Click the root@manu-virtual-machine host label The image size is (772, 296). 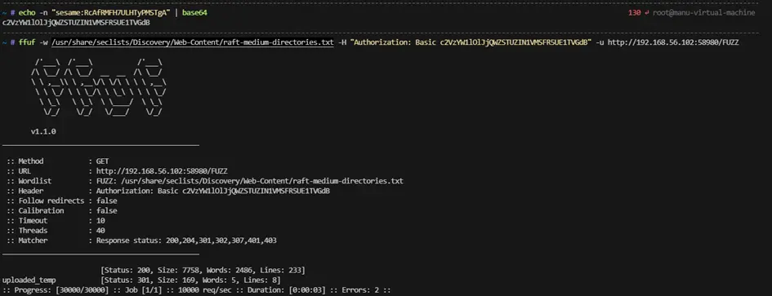pyautogui.click(x=703, y=13)
